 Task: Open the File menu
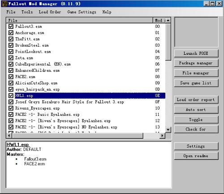(x=11, y=12)
